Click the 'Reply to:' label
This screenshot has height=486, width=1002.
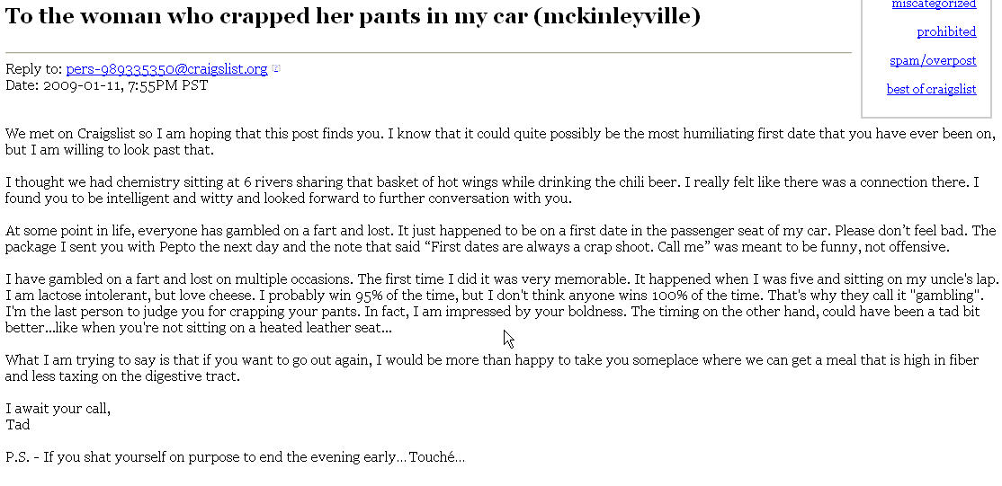[34, 69]
